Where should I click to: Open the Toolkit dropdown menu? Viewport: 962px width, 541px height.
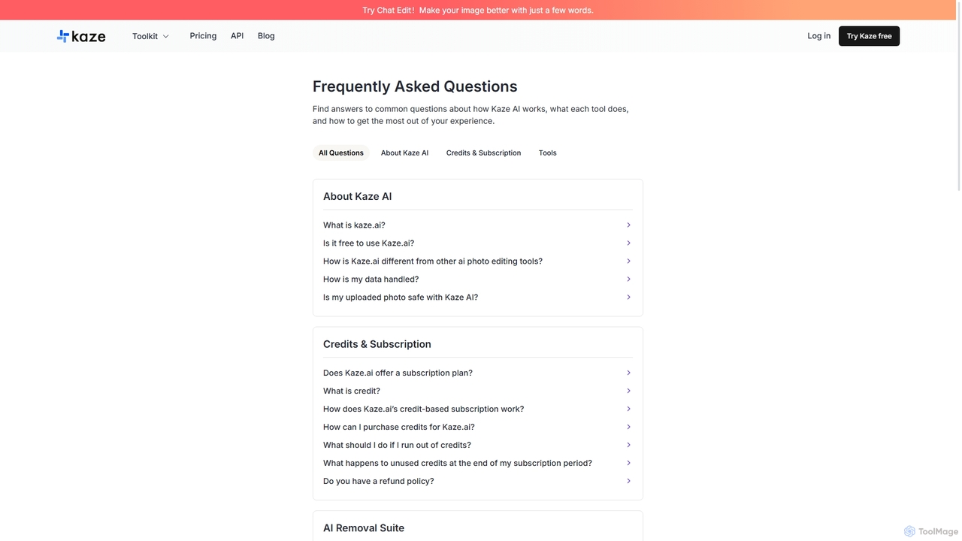(x=150, y=36)
